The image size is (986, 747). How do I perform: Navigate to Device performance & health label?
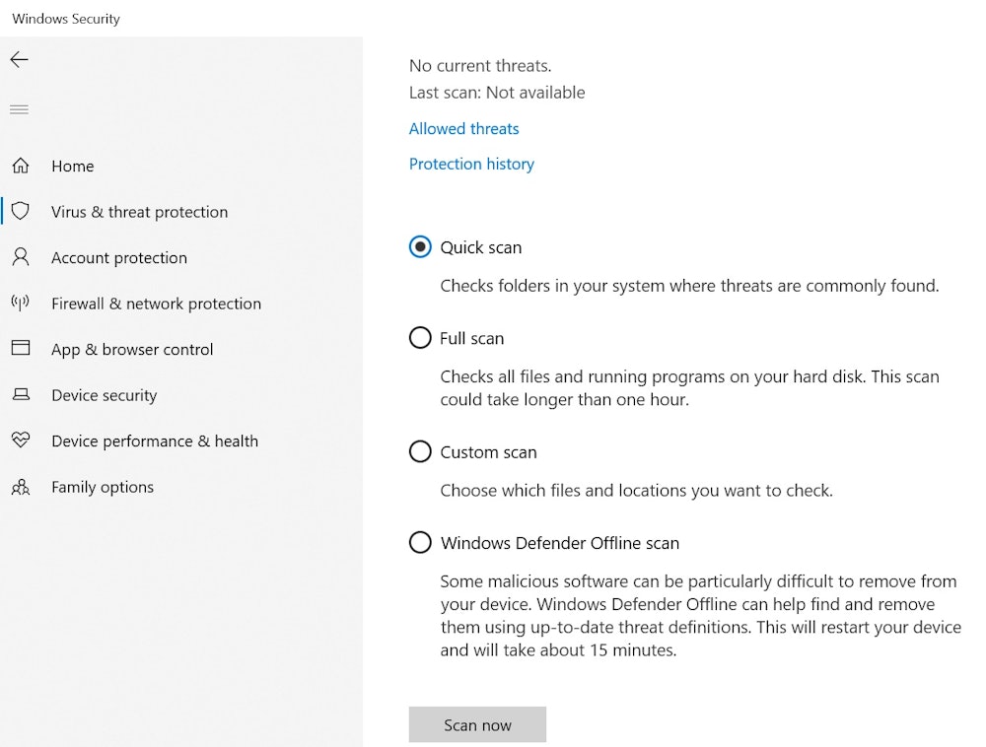click(x=155, y=441)
